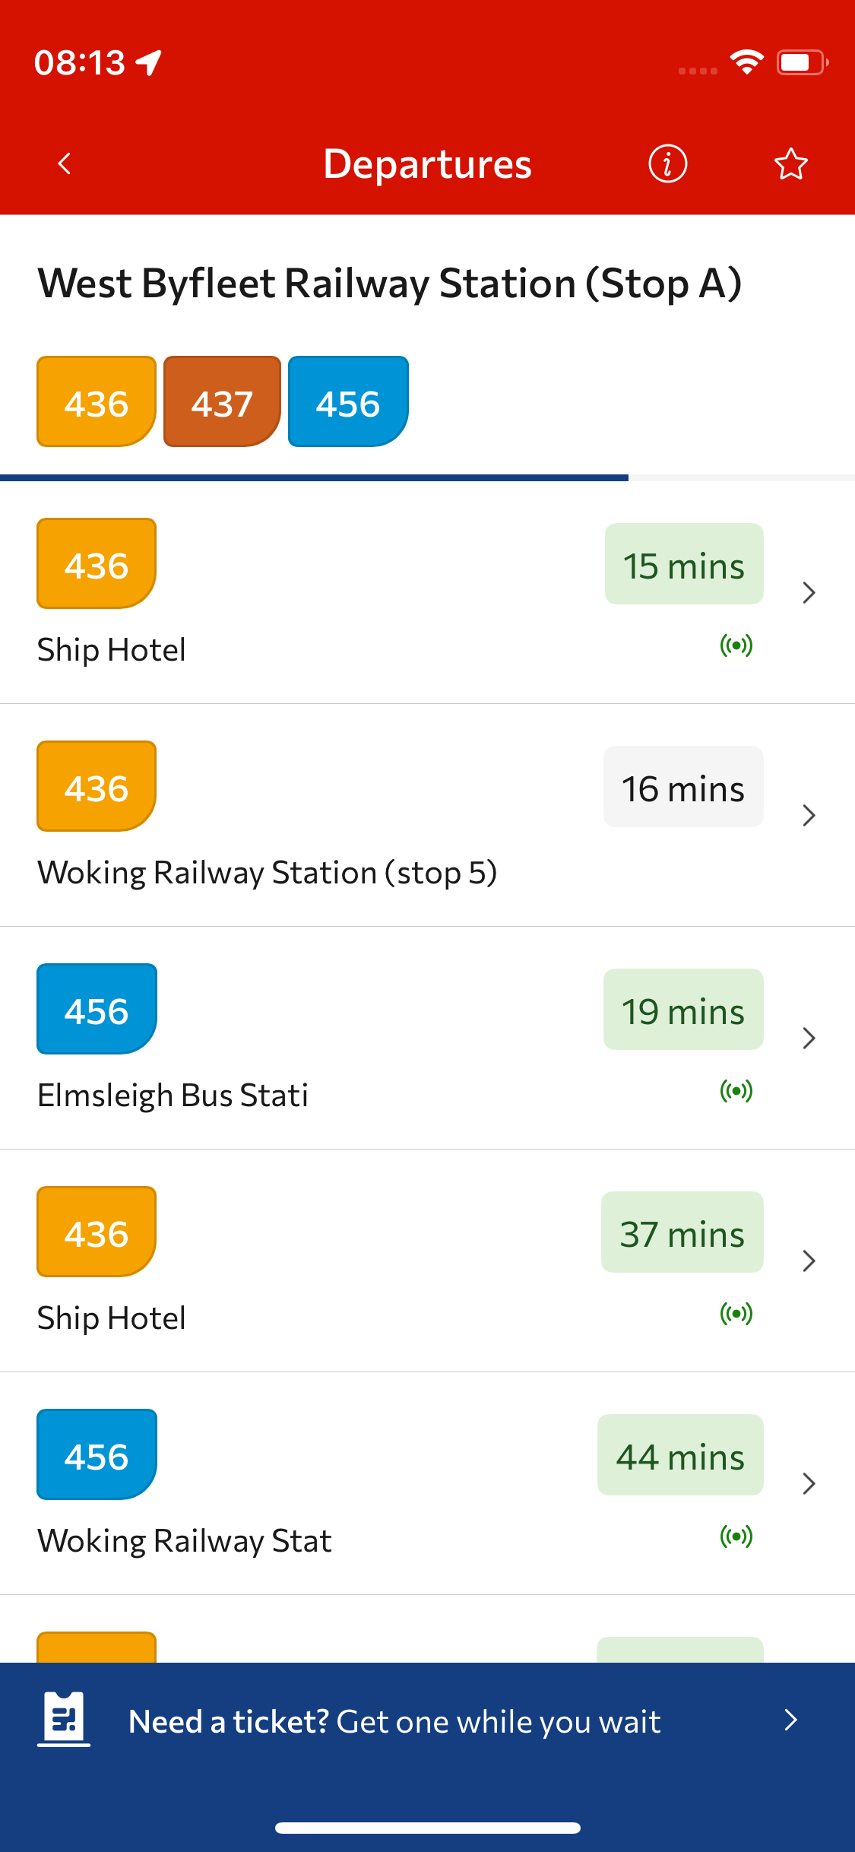
Task: Expand the 15 mins Ship Hotel departure chevron
Action: [809, 593]
